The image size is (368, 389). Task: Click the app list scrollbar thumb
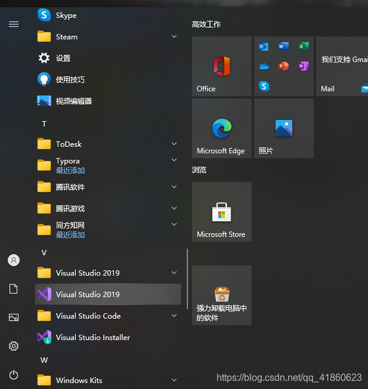(x=187, y=279)
